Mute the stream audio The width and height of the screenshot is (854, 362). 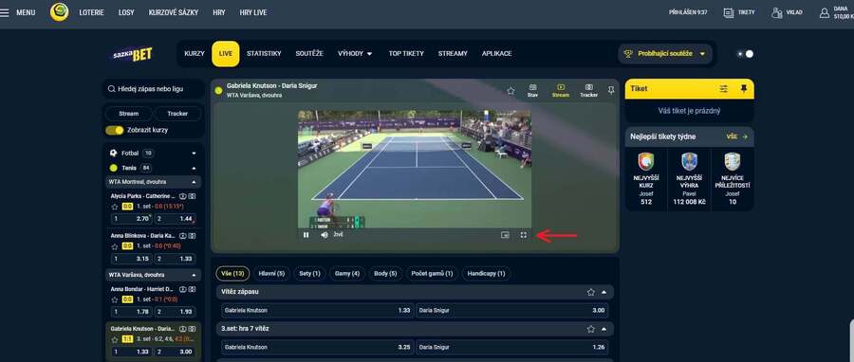click(x=325, y=235)
